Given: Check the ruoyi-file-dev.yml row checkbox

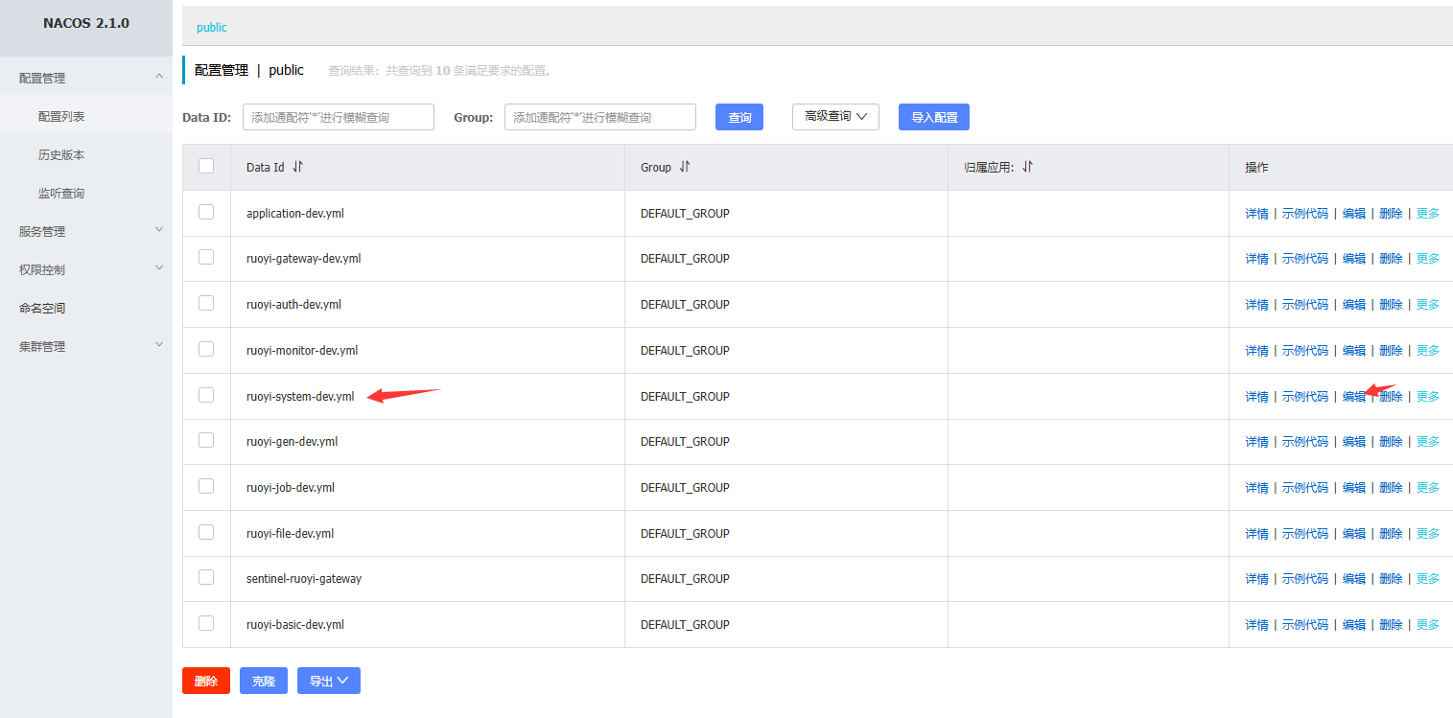Looking at the screenshot, I should click(206, 532).
